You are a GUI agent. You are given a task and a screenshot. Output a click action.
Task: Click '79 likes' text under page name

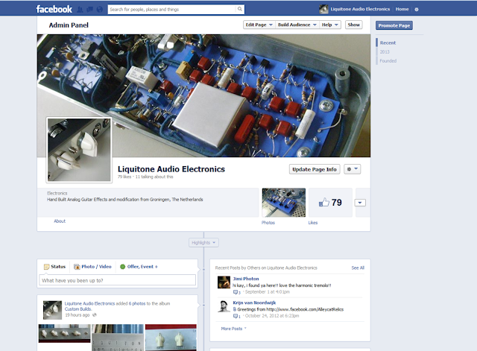coord(124,177)
